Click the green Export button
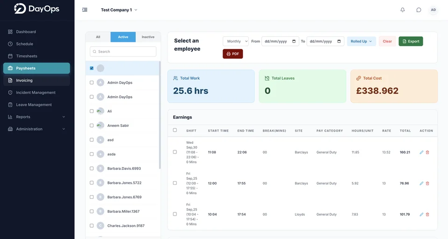Viewport: 448px width, 239px height. [x=411, y=41]
